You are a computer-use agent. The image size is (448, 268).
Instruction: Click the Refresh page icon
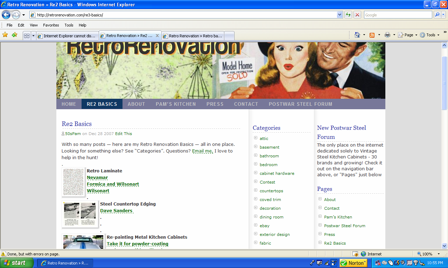point(348,15)
